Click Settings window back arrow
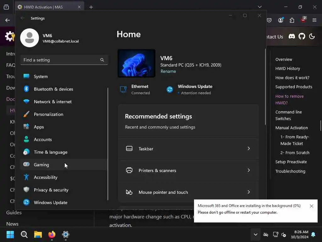This screenshot has height=242, width=322. tap(23, 18)
